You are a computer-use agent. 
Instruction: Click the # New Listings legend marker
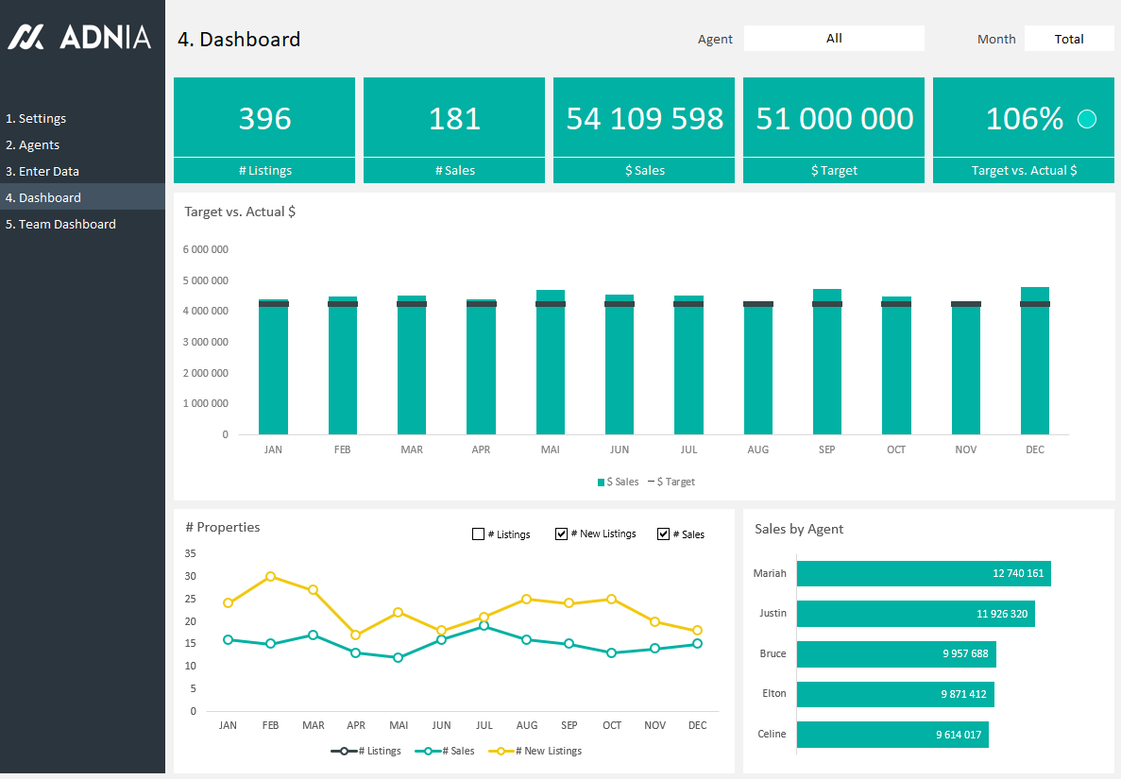pos(500,752)
